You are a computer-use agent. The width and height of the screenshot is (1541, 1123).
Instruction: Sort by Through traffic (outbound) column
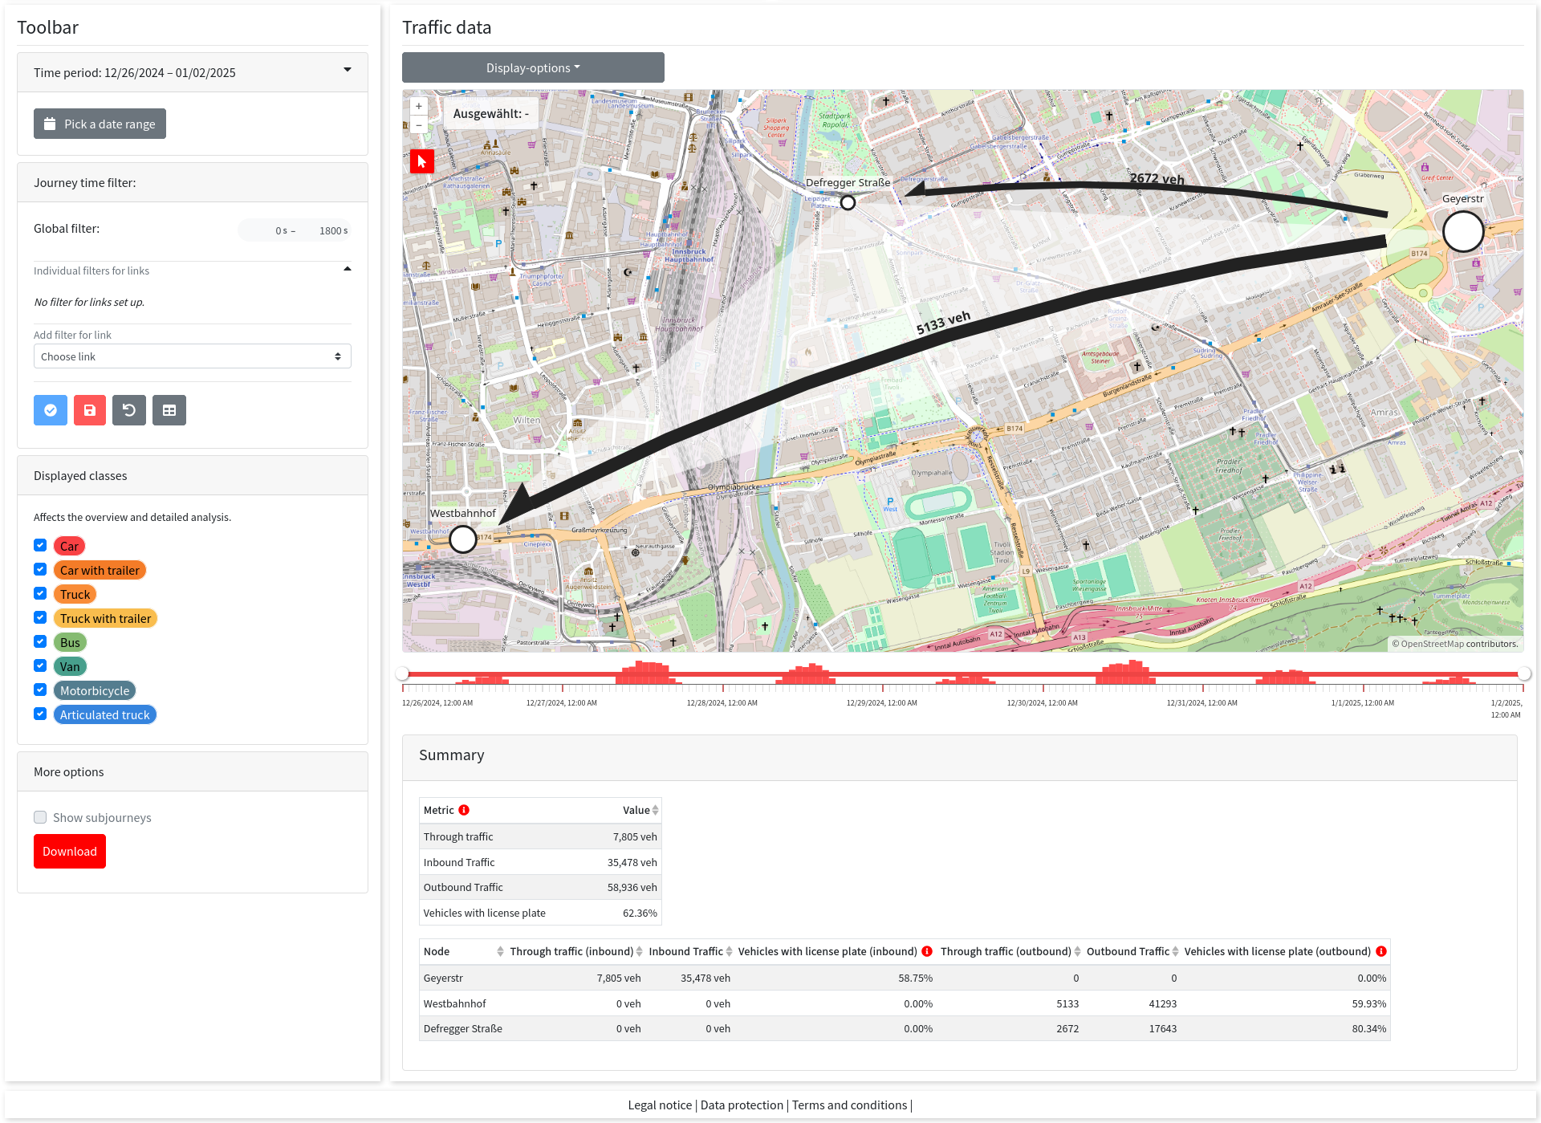1077,951
